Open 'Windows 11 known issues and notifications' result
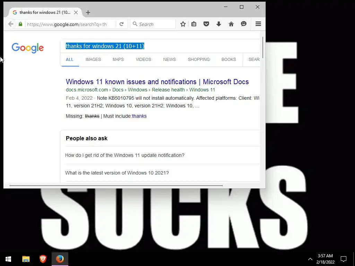This screenshot has width=355, height=266. coord(157,82)
